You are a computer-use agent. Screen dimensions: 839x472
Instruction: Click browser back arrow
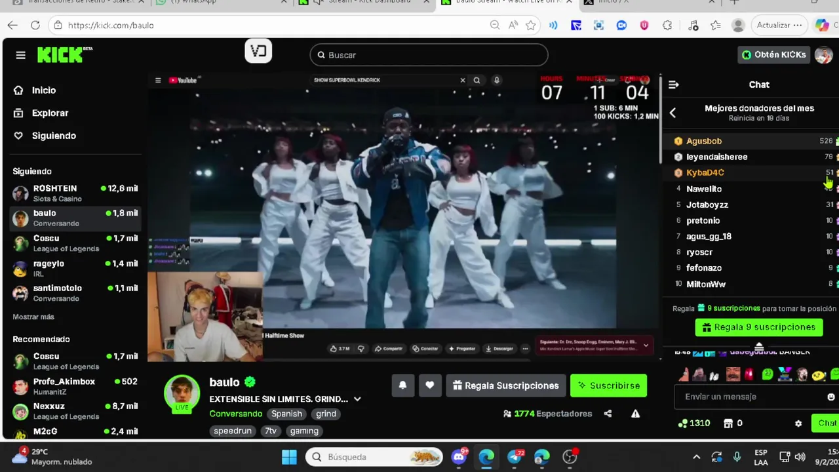[x=12, y=25]
